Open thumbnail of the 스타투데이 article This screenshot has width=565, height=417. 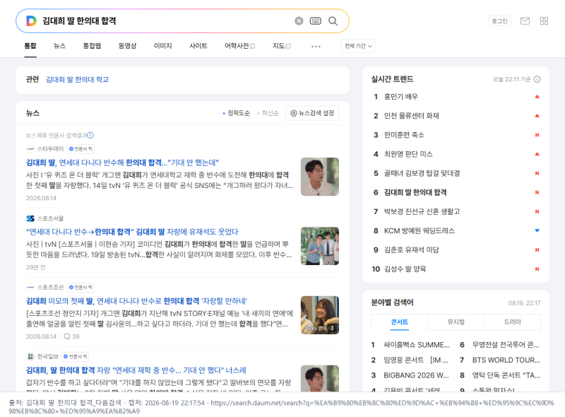[x=320, y=177]
